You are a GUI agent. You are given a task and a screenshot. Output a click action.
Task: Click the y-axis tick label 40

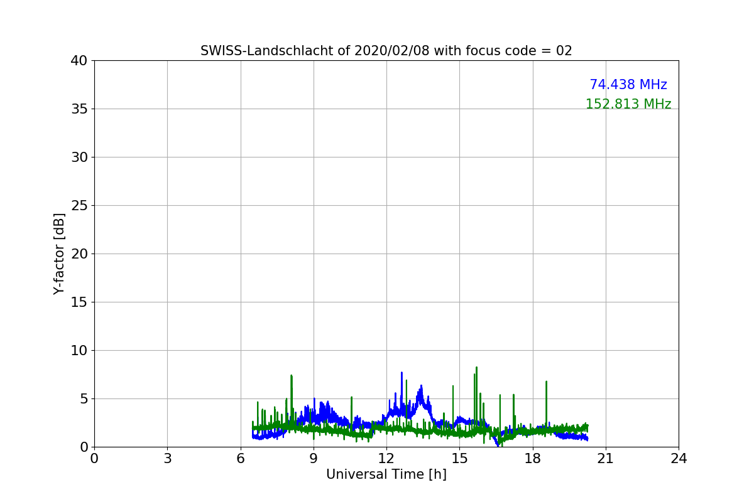click(79, 61)
